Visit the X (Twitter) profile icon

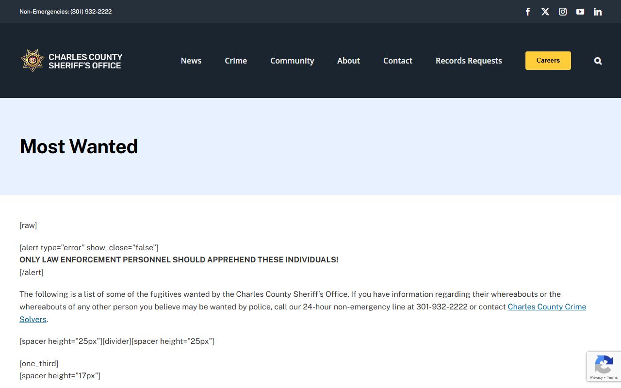(545, 12)
